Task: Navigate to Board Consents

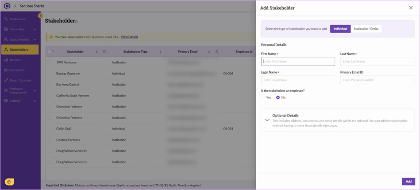Action: [21, 80]
